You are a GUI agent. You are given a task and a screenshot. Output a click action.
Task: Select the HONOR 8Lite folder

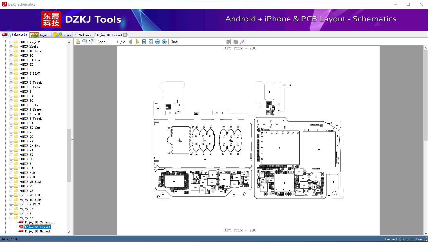[29, 105]
